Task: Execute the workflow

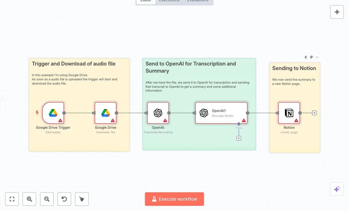Action: (x=174, y=199)
